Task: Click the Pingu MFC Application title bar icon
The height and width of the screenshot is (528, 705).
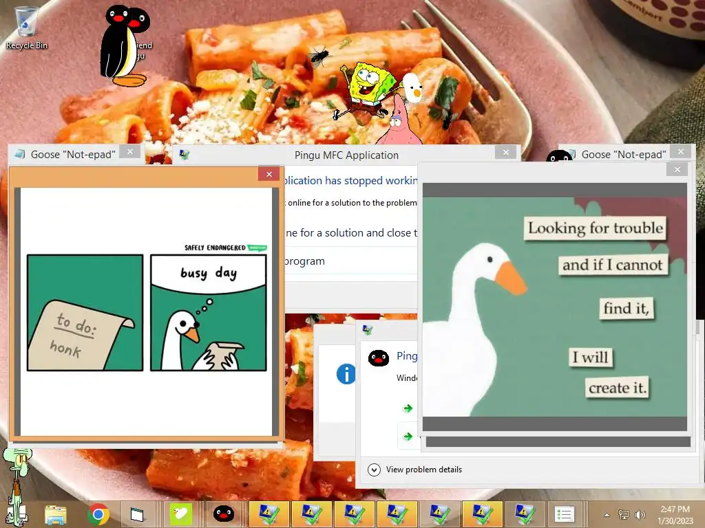Action: click(x=185, y=155)
